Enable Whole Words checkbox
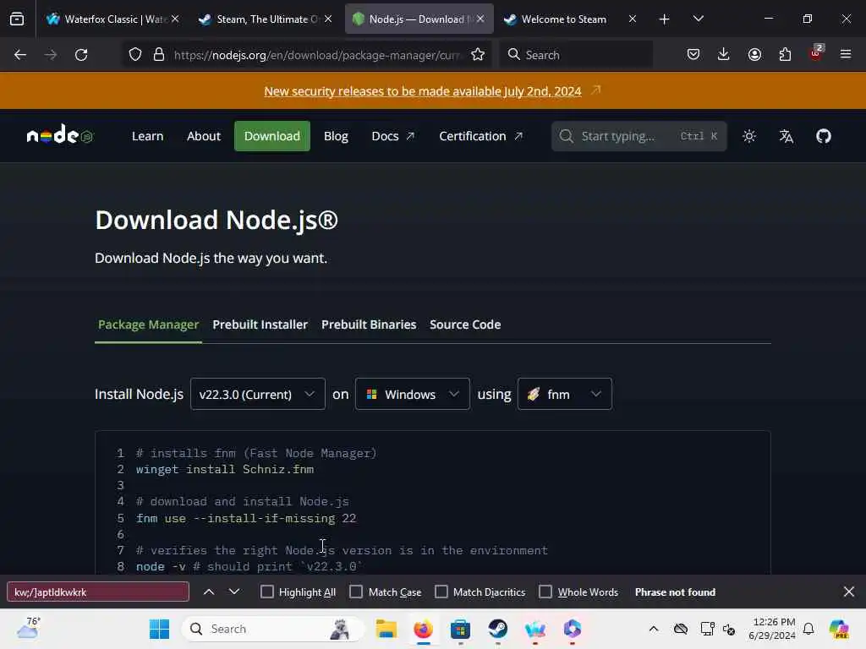 pos(545,592)
